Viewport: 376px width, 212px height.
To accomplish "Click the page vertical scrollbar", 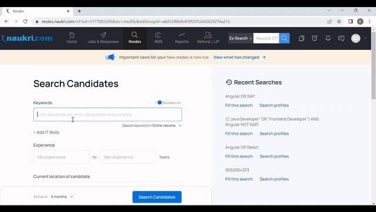I will [x=374, y=65].
